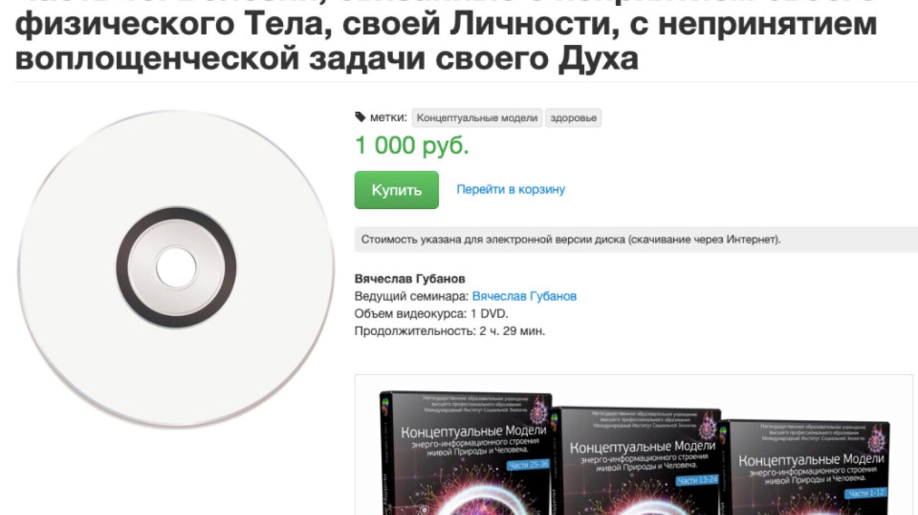This screenshot has height=515, width=918.
Task: Click the center hole of the disc
Action: (176, 267)
